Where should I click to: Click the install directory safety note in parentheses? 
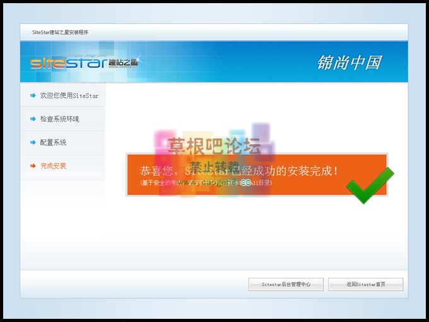pos(206,183)
